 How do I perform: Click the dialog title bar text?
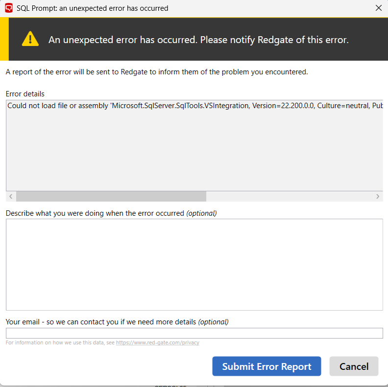click(93, 8)
